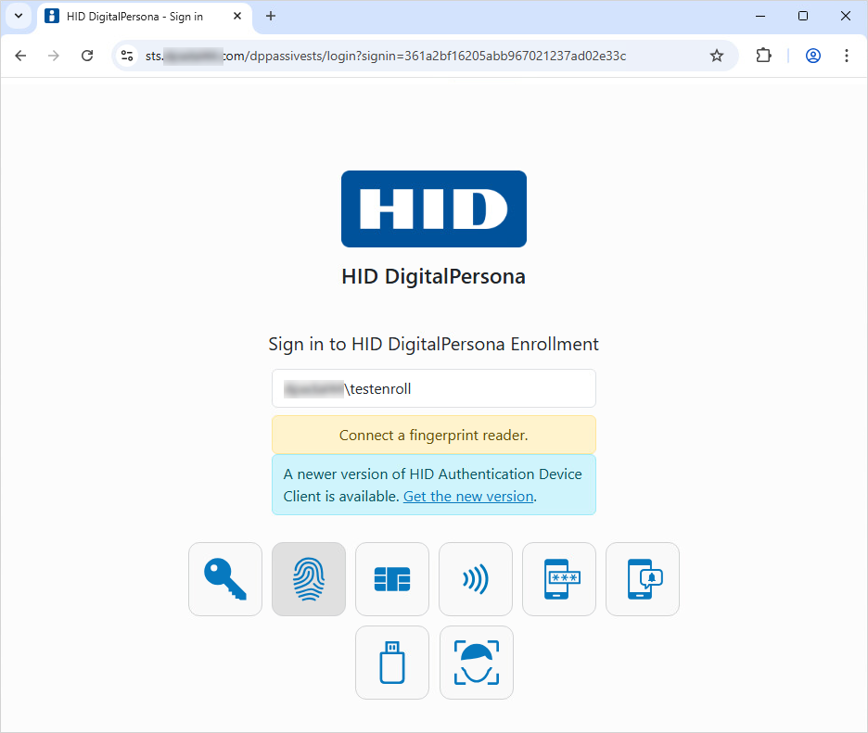Open the Chrome three-dot menu
Viewport: 868px width, 733px height.
point(846,56)
